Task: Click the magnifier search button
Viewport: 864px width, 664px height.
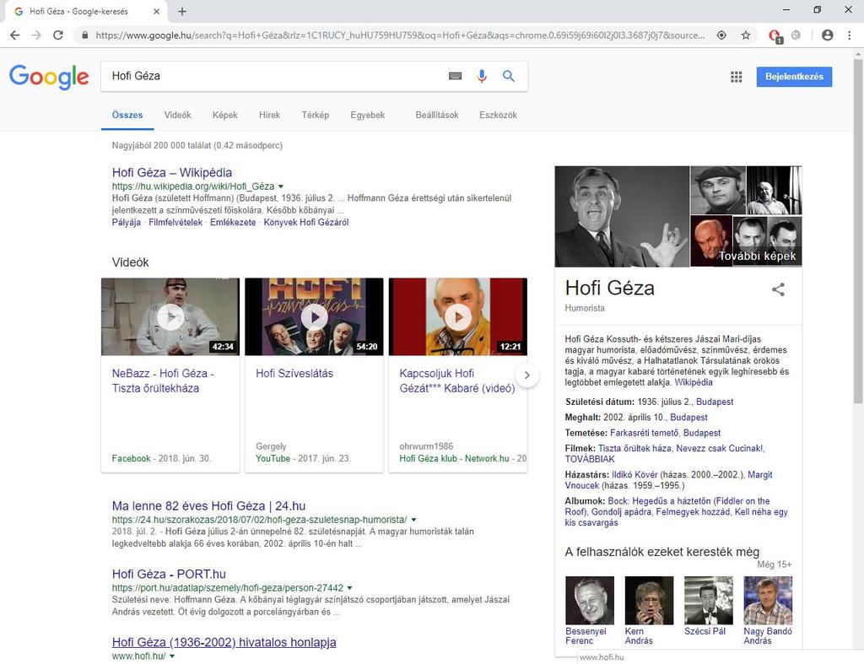Action: [509, 76]
